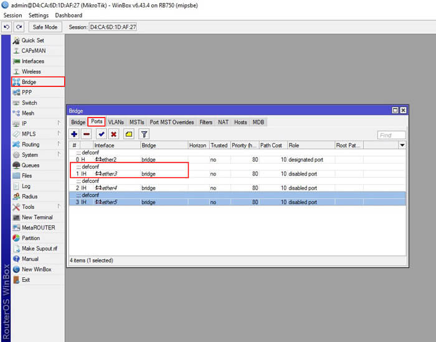The image size is (436, 342).
Task: Switch to the Ports tab
Action: pos(97,122)
